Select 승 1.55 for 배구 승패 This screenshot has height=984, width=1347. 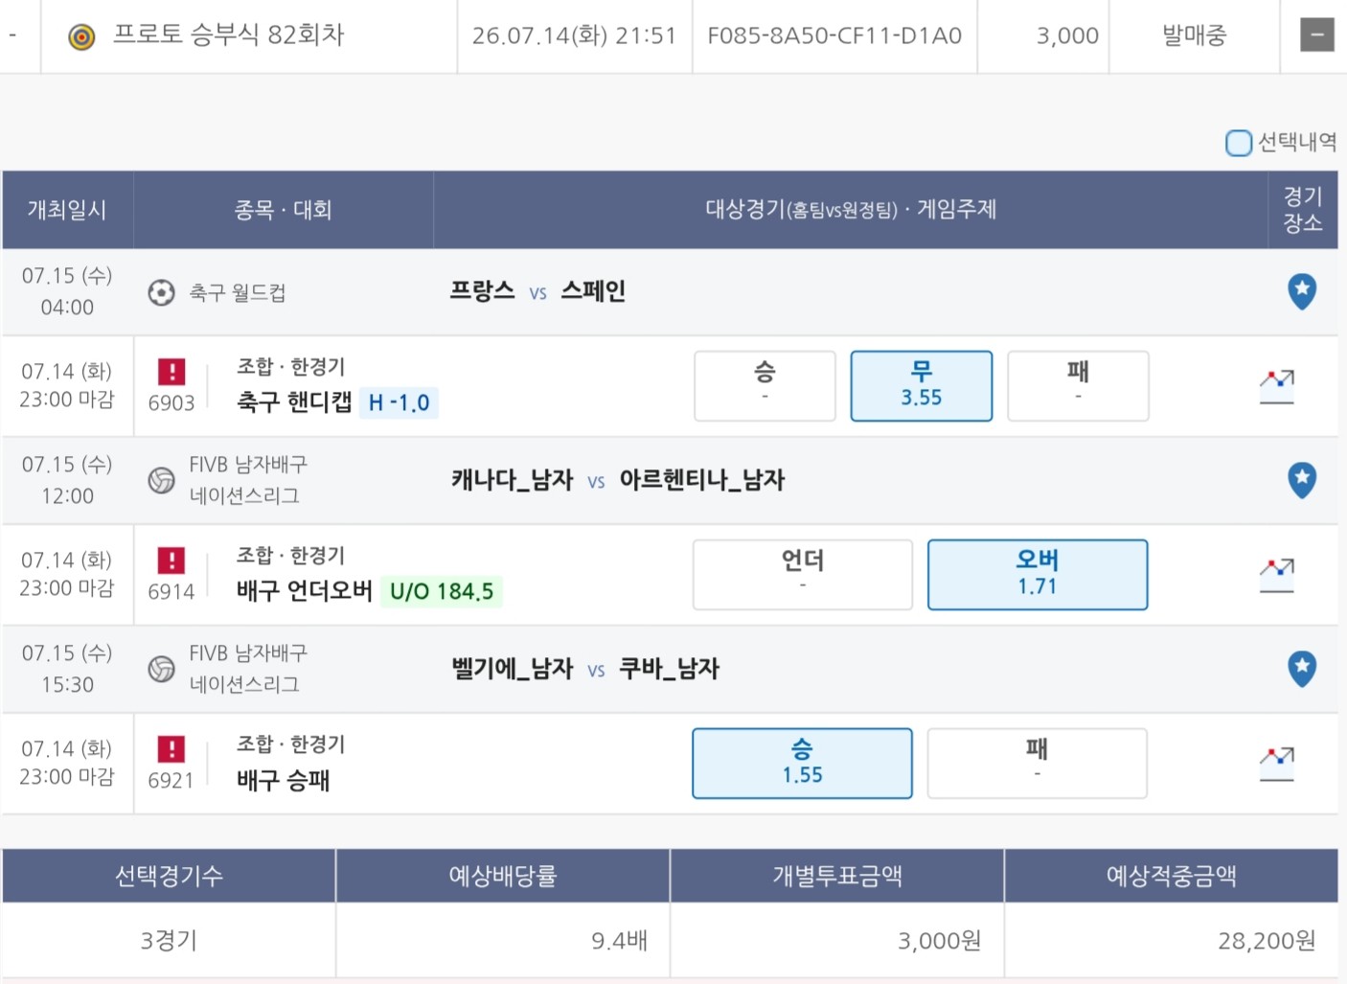[x=802, y=764]
